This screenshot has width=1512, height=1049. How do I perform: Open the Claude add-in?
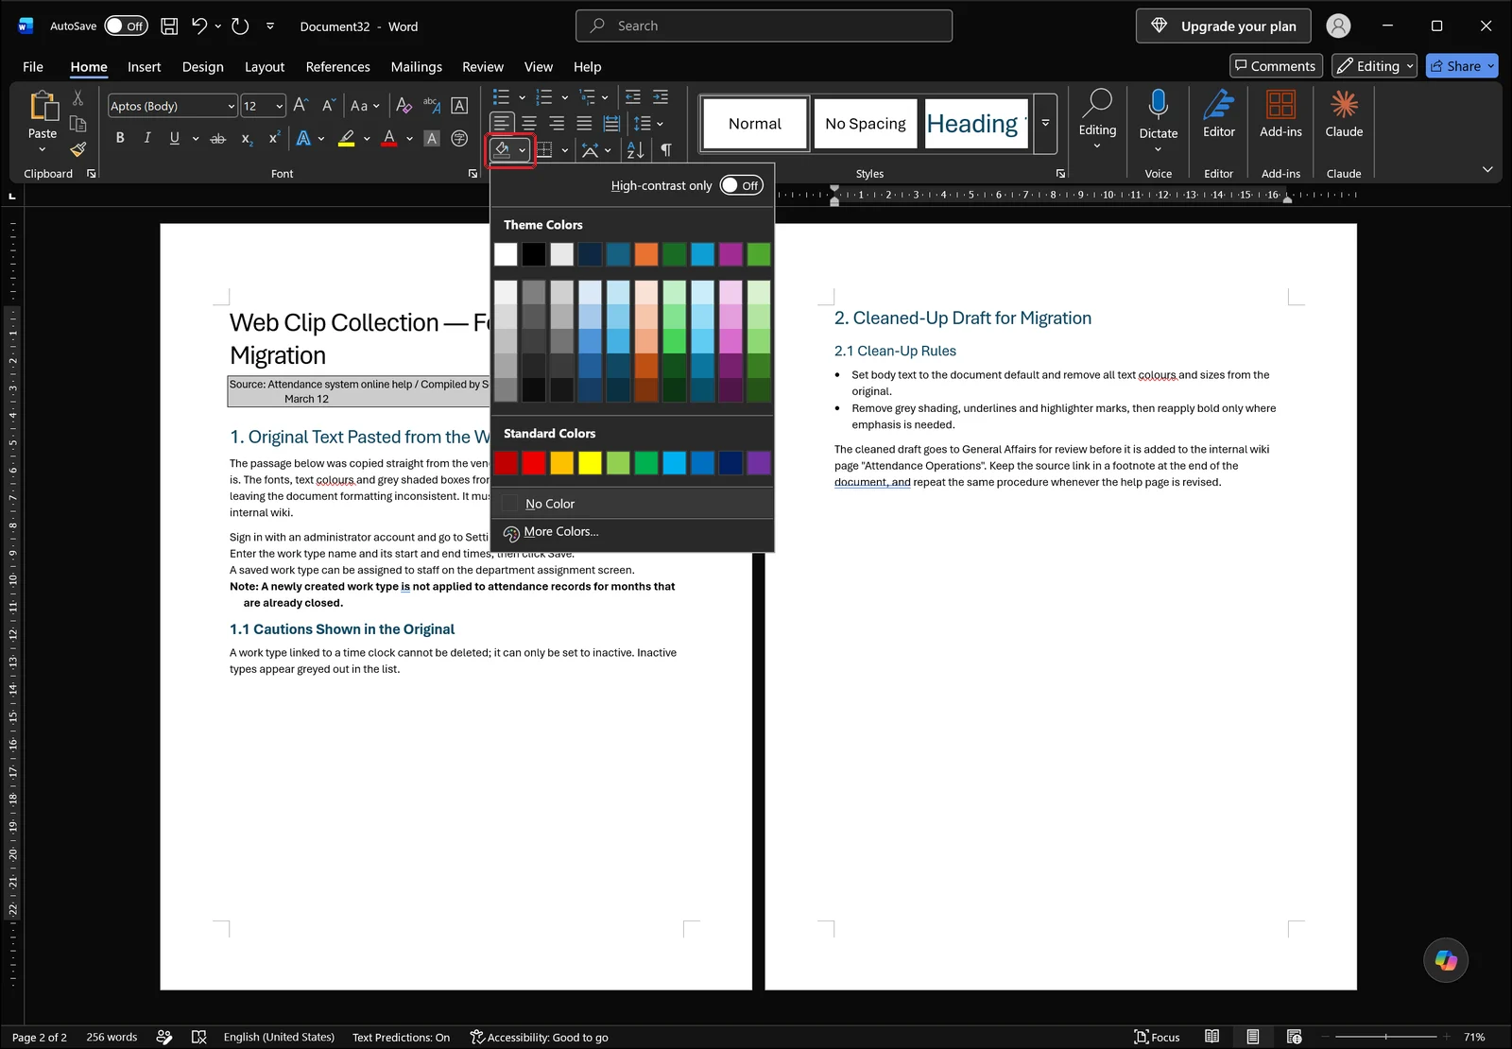pos(1344,114)
